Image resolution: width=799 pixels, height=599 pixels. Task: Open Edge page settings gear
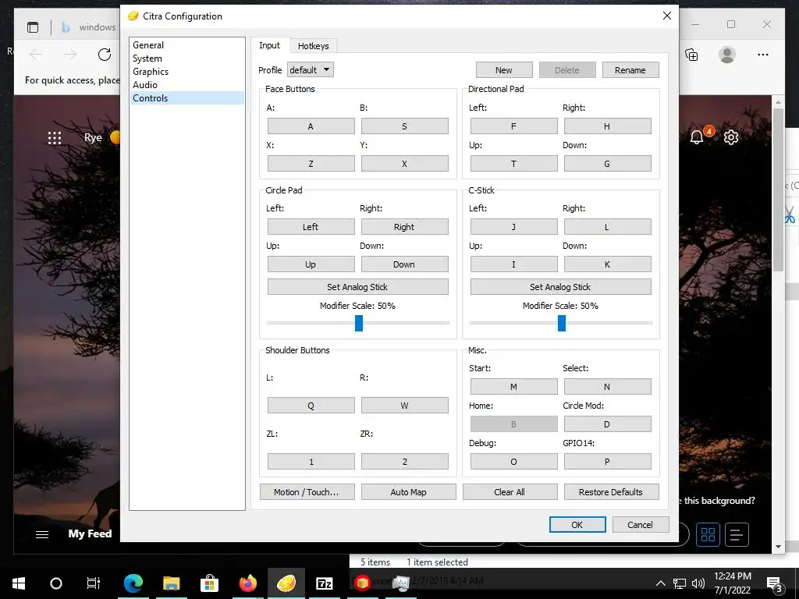pos(731,137)
